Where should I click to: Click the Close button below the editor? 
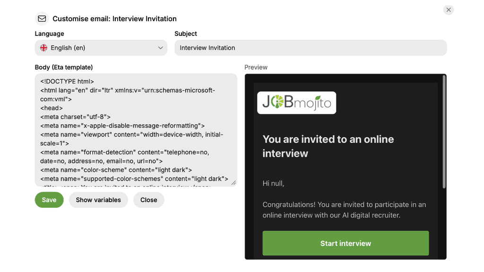click(x=149, y=200)
